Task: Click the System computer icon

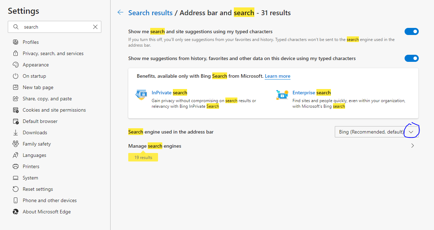Action: click(x=16, y=178)
